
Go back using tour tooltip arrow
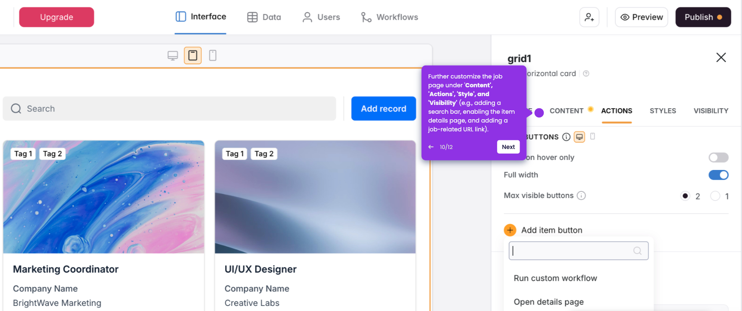tap(431, 147)
